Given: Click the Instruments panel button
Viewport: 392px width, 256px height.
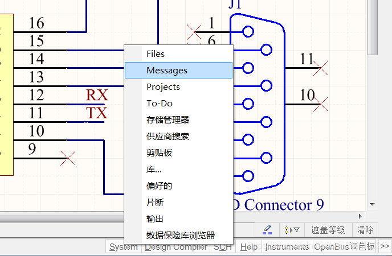Looking at the screenshot, I should pyautogui.click(x=287, y=247).
